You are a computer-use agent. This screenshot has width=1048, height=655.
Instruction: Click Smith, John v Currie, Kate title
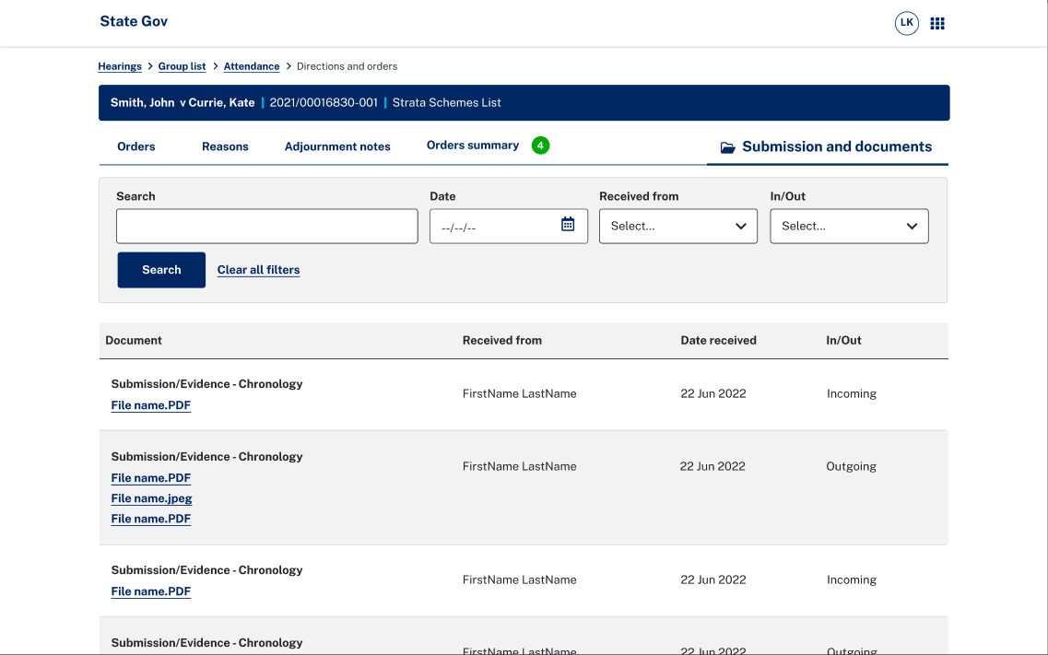[x=183, y=103]
